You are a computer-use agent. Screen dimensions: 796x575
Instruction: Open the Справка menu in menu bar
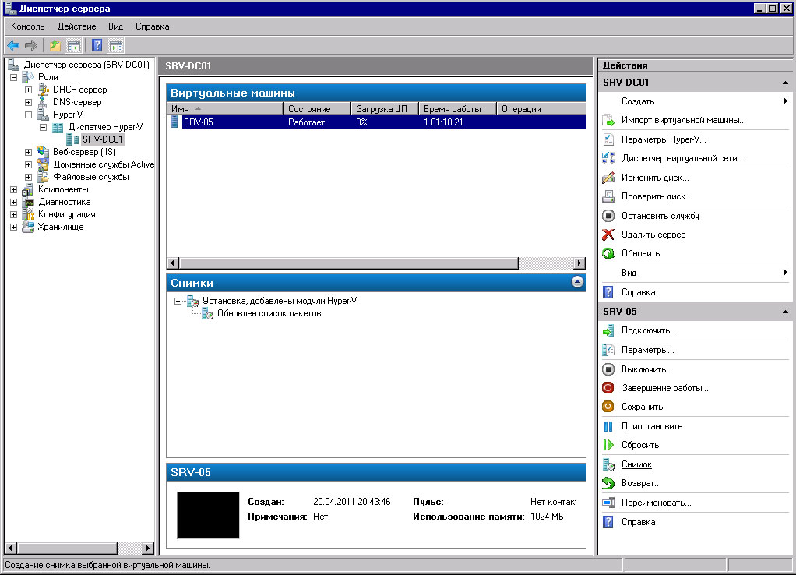point(152,26)
